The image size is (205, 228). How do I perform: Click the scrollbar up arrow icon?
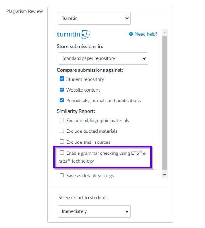pyautogui.click(x=165, y=33)
